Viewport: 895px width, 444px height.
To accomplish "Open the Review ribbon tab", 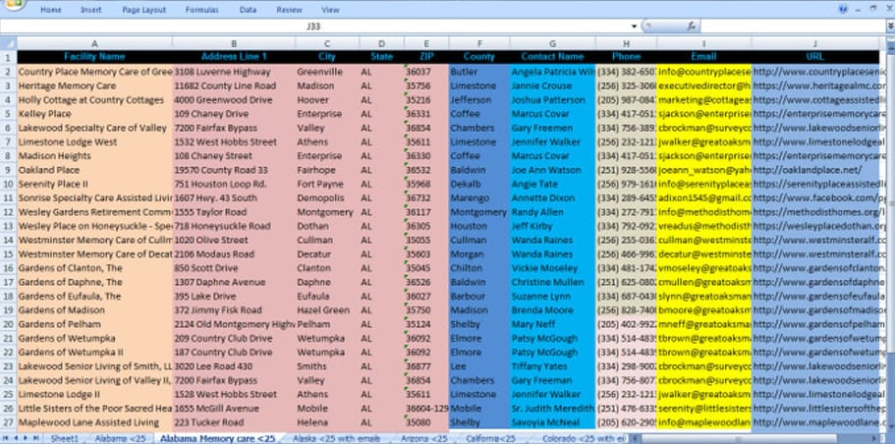I will [x=290, y=10].
